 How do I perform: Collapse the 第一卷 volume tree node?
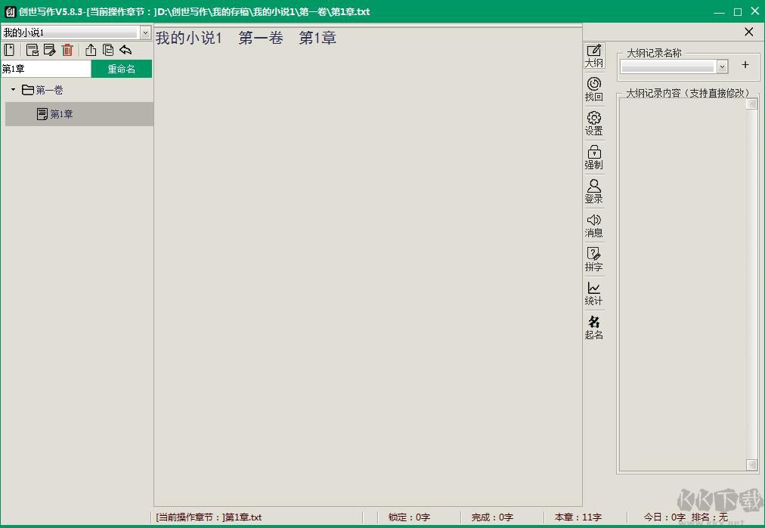pyautogui.click(x=13, y=90)
